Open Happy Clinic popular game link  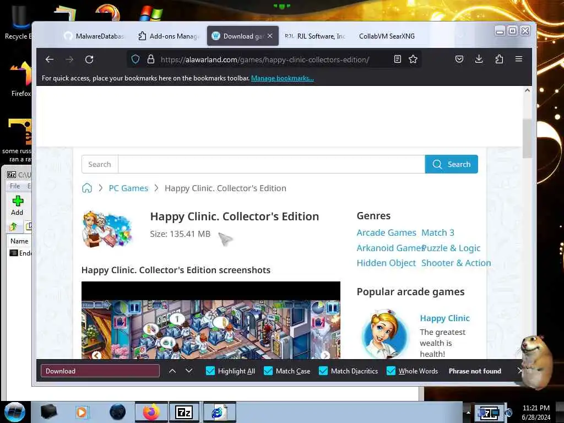445,318
